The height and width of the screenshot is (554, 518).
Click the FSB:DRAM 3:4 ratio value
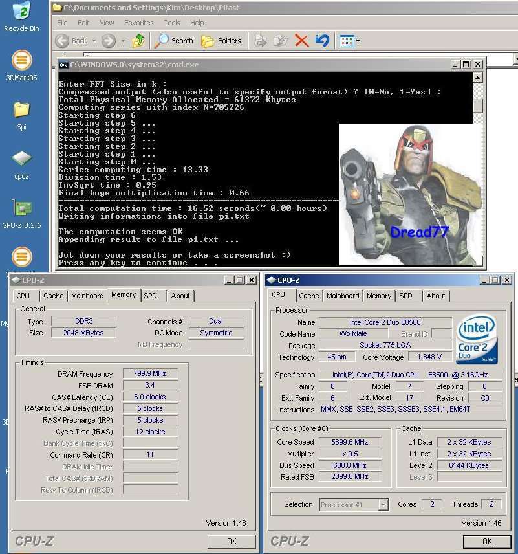(150, 385)
